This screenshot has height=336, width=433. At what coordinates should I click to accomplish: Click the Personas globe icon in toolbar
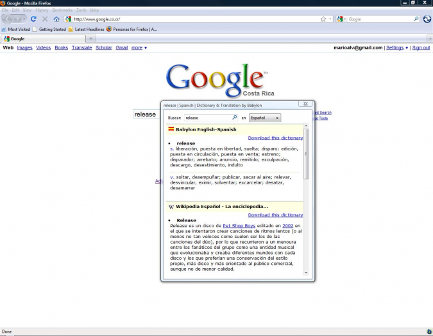[x=427, y=19]
